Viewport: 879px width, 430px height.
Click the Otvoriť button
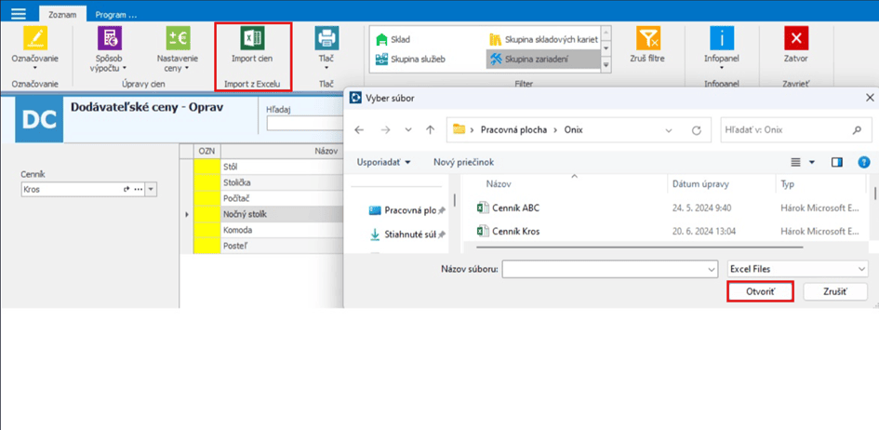click(x=759, y=291)
